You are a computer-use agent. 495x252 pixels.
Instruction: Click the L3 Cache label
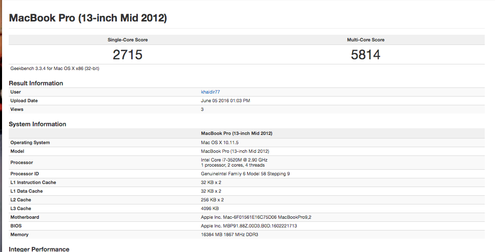pos(21,209)
